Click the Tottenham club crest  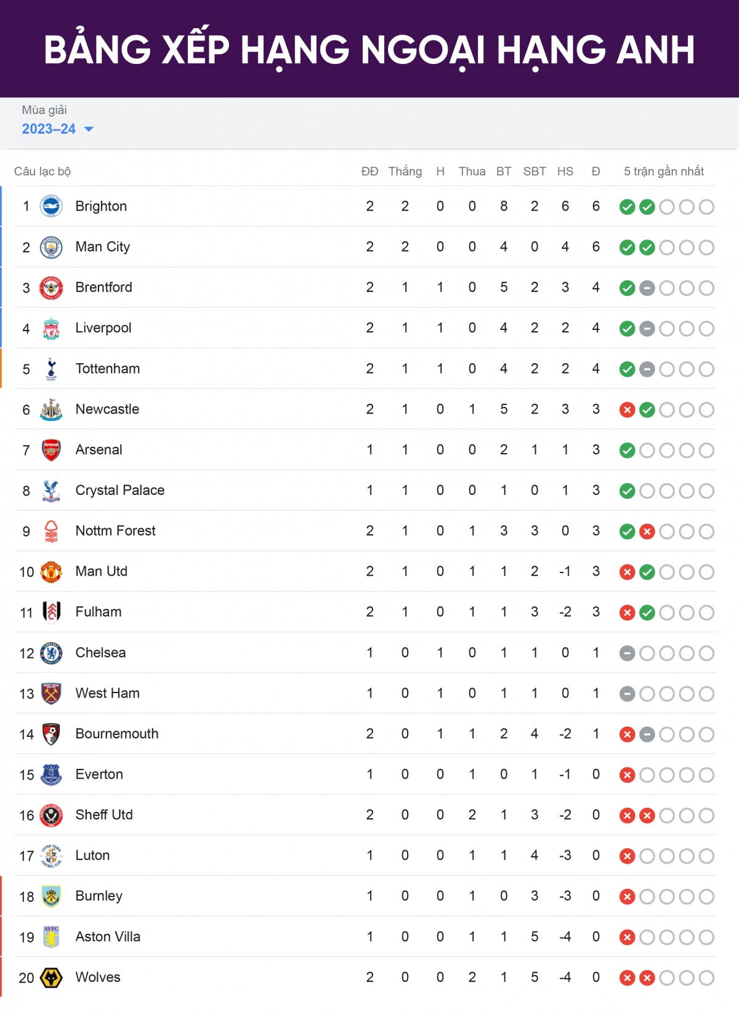pyautogui.click(x=51, y=369)
